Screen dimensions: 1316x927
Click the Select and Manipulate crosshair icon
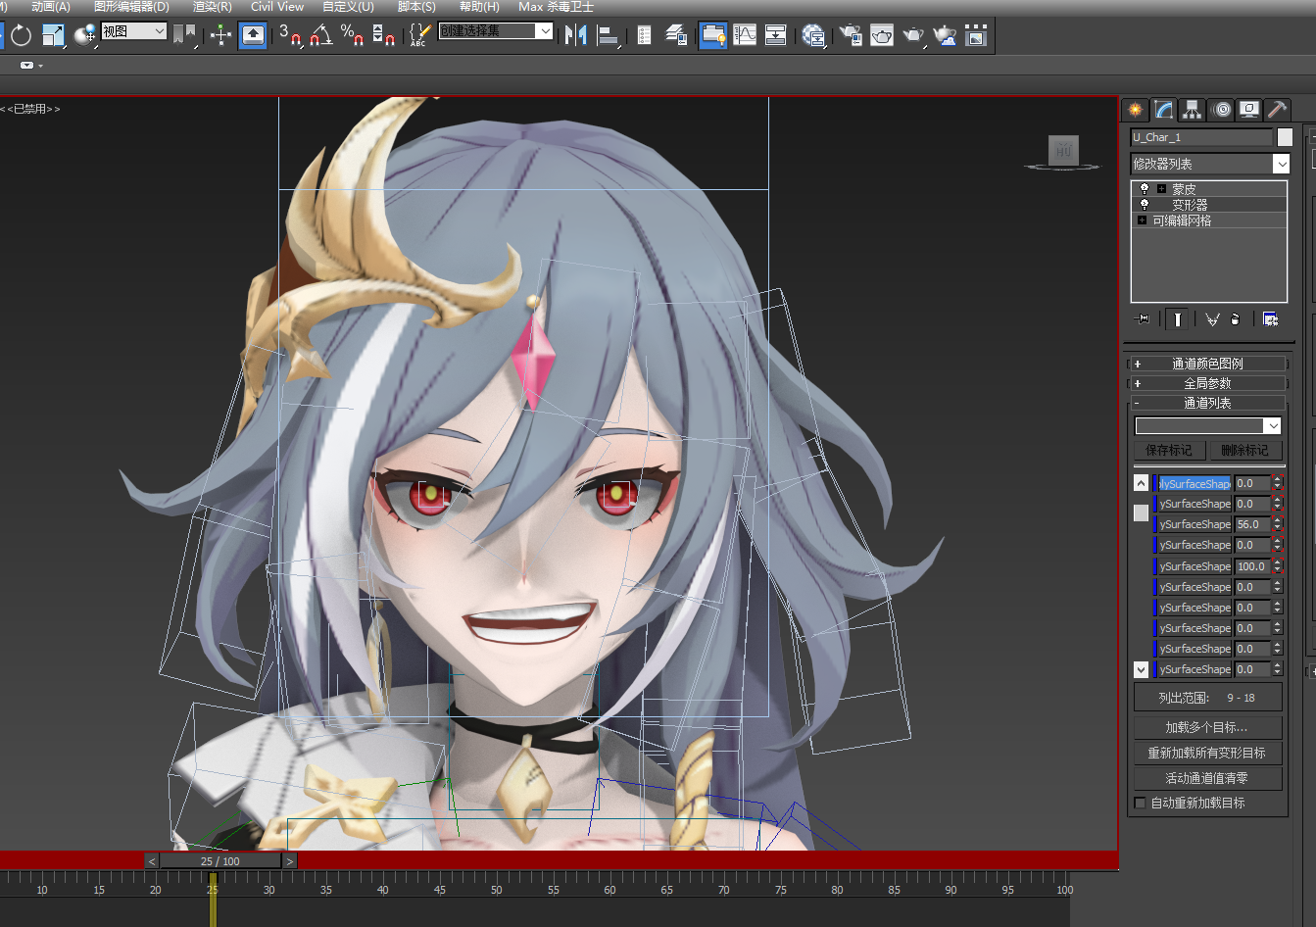tap(220, 36)
